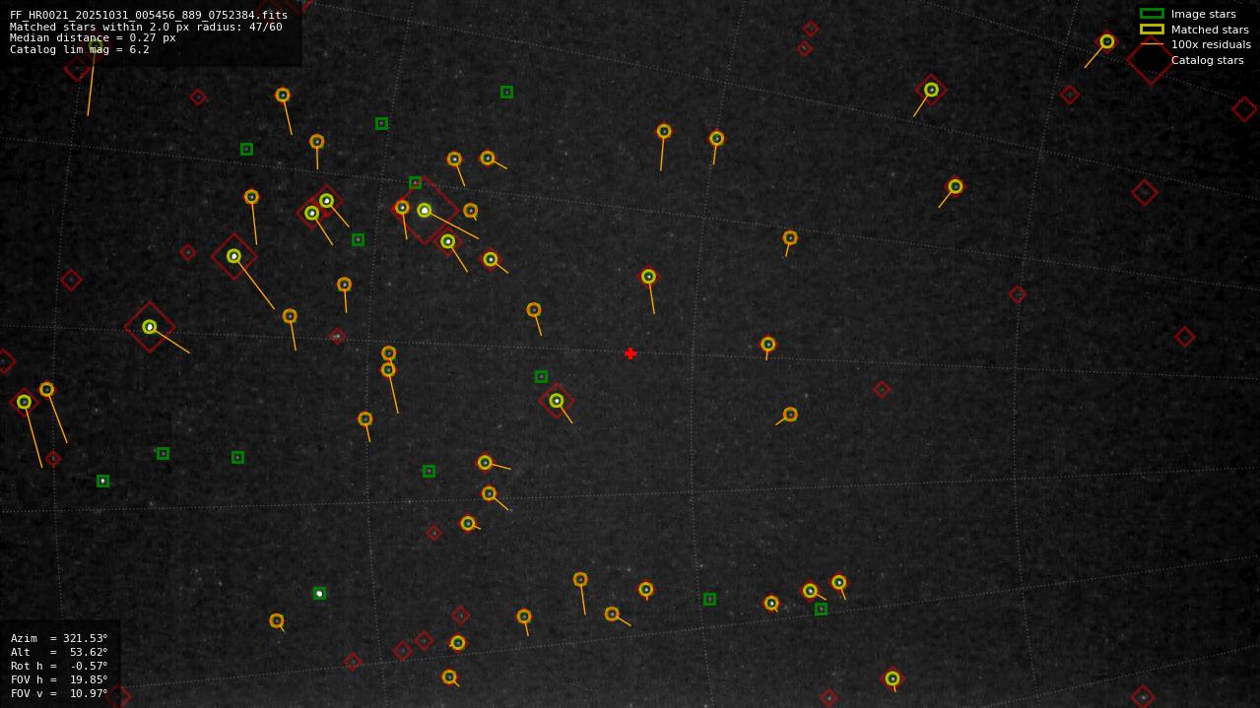
Task: Click the '100x residuals' legend label
Action: 1211,44
